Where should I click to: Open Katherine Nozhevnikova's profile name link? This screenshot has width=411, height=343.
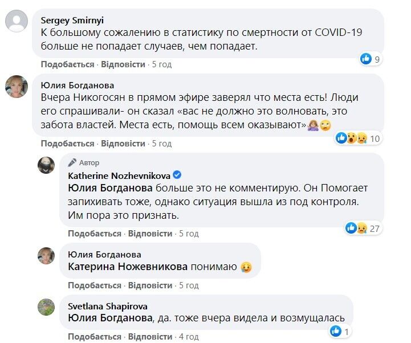[x=119, y=175]
